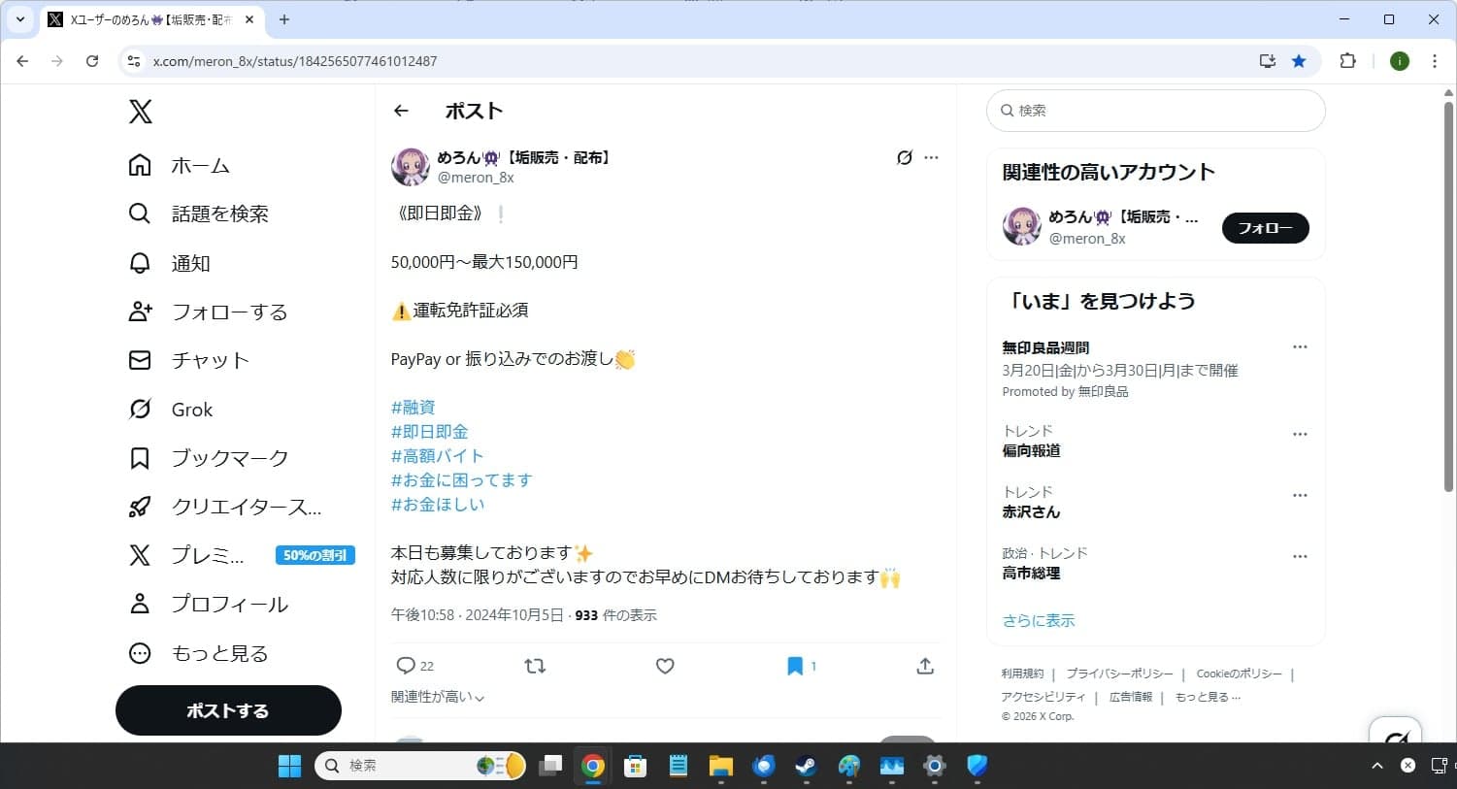Open more options for 無印良品週間
The height and width of the screenshot is (789, 1457).
[1300, 347]
